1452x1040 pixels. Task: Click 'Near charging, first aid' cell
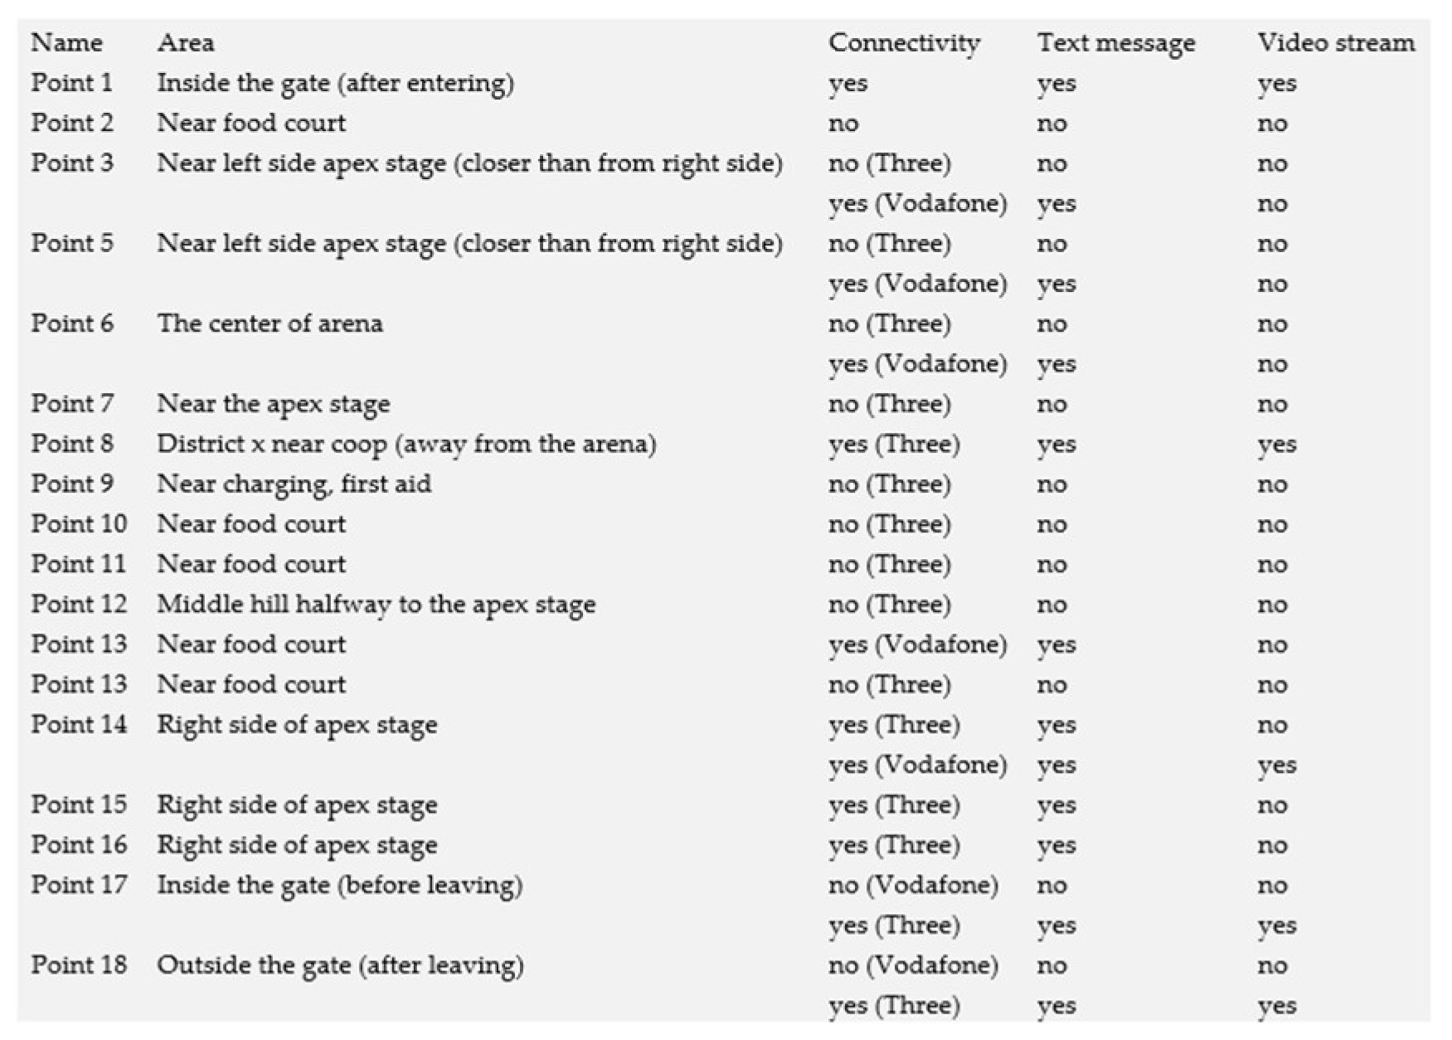294,484
